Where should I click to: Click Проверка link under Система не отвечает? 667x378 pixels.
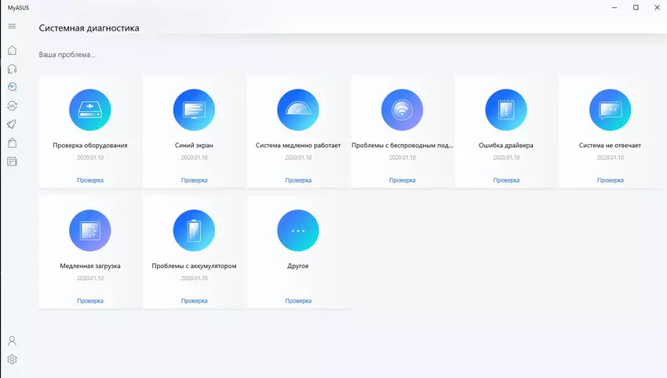[x=610, y=180]
